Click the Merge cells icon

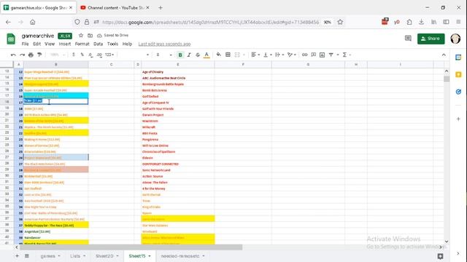[x=237, y=55]
